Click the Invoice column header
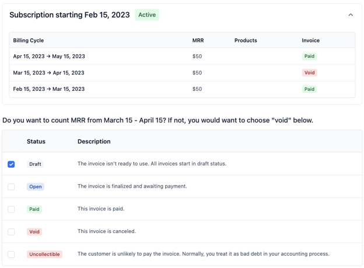 (310, 40)
